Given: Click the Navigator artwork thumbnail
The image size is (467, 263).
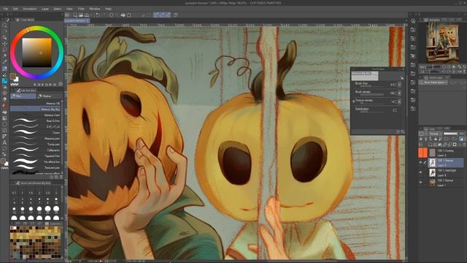Looking at the screenshot, I should [442, 42].
